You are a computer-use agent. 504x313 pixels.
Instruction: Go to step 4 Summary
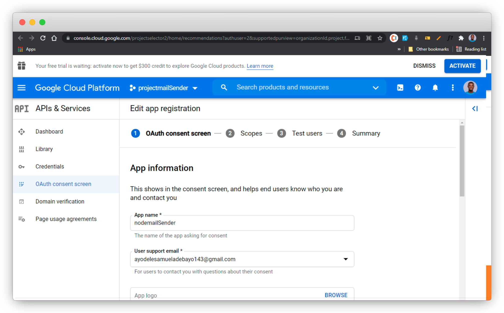point(358,133)
